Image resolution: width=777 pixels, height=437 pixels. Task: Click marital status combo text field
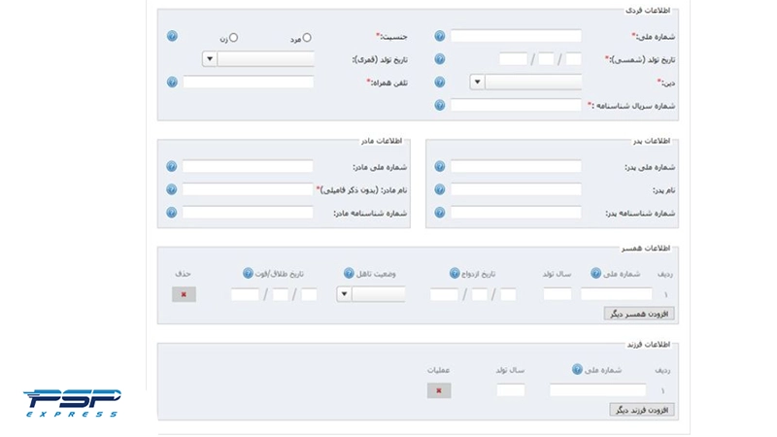379,294
